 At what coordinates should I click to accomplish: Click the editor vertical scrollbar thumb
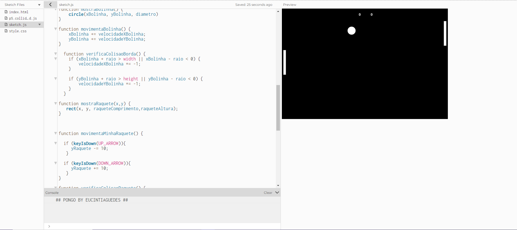click(x=278, y=108)
